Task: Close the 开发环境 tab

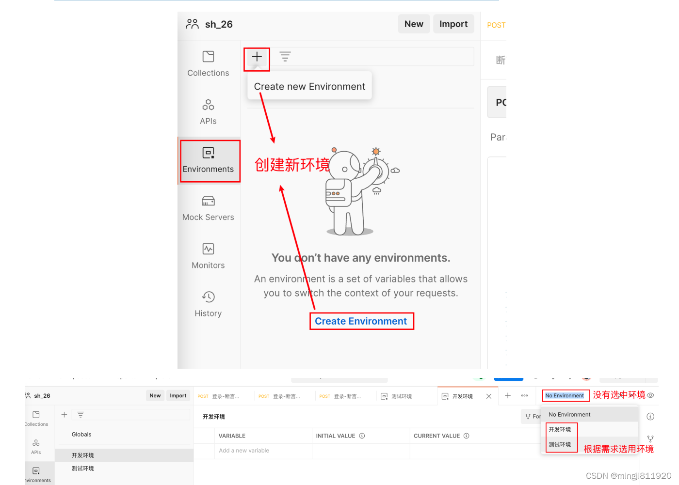Action: [489, 396]
